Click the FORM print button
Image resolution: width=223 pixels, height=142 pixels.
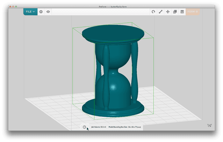[x=193, y=12]
